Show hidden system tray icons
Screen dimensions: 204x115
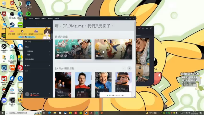(159, 113)
